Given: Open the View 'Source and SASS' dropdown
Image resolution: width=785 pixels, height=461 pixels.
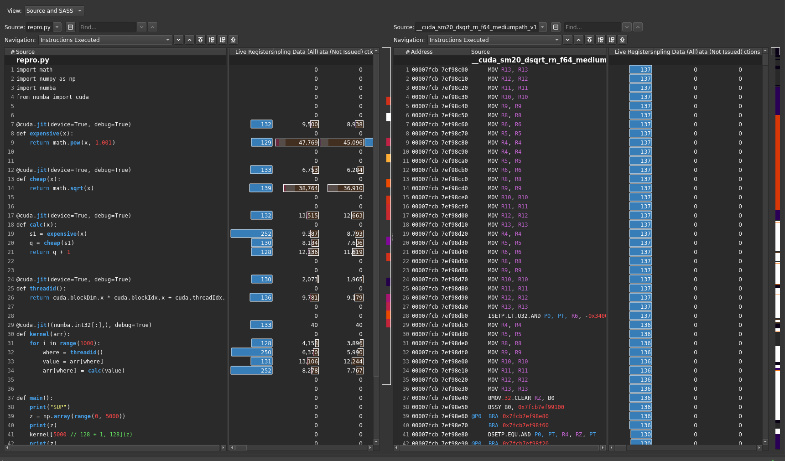Looking at the screenshot, I should 54,10.
